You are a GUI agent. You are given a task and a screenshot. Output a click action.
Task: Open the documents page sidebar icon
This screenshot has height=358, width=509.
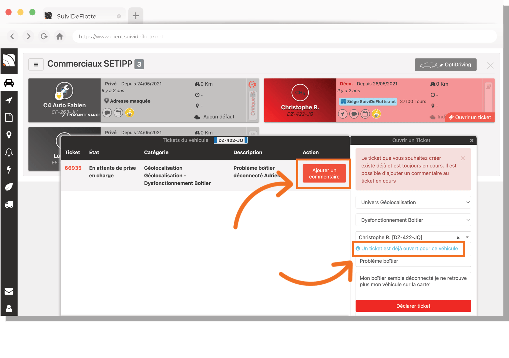click(x=9, y=117)
